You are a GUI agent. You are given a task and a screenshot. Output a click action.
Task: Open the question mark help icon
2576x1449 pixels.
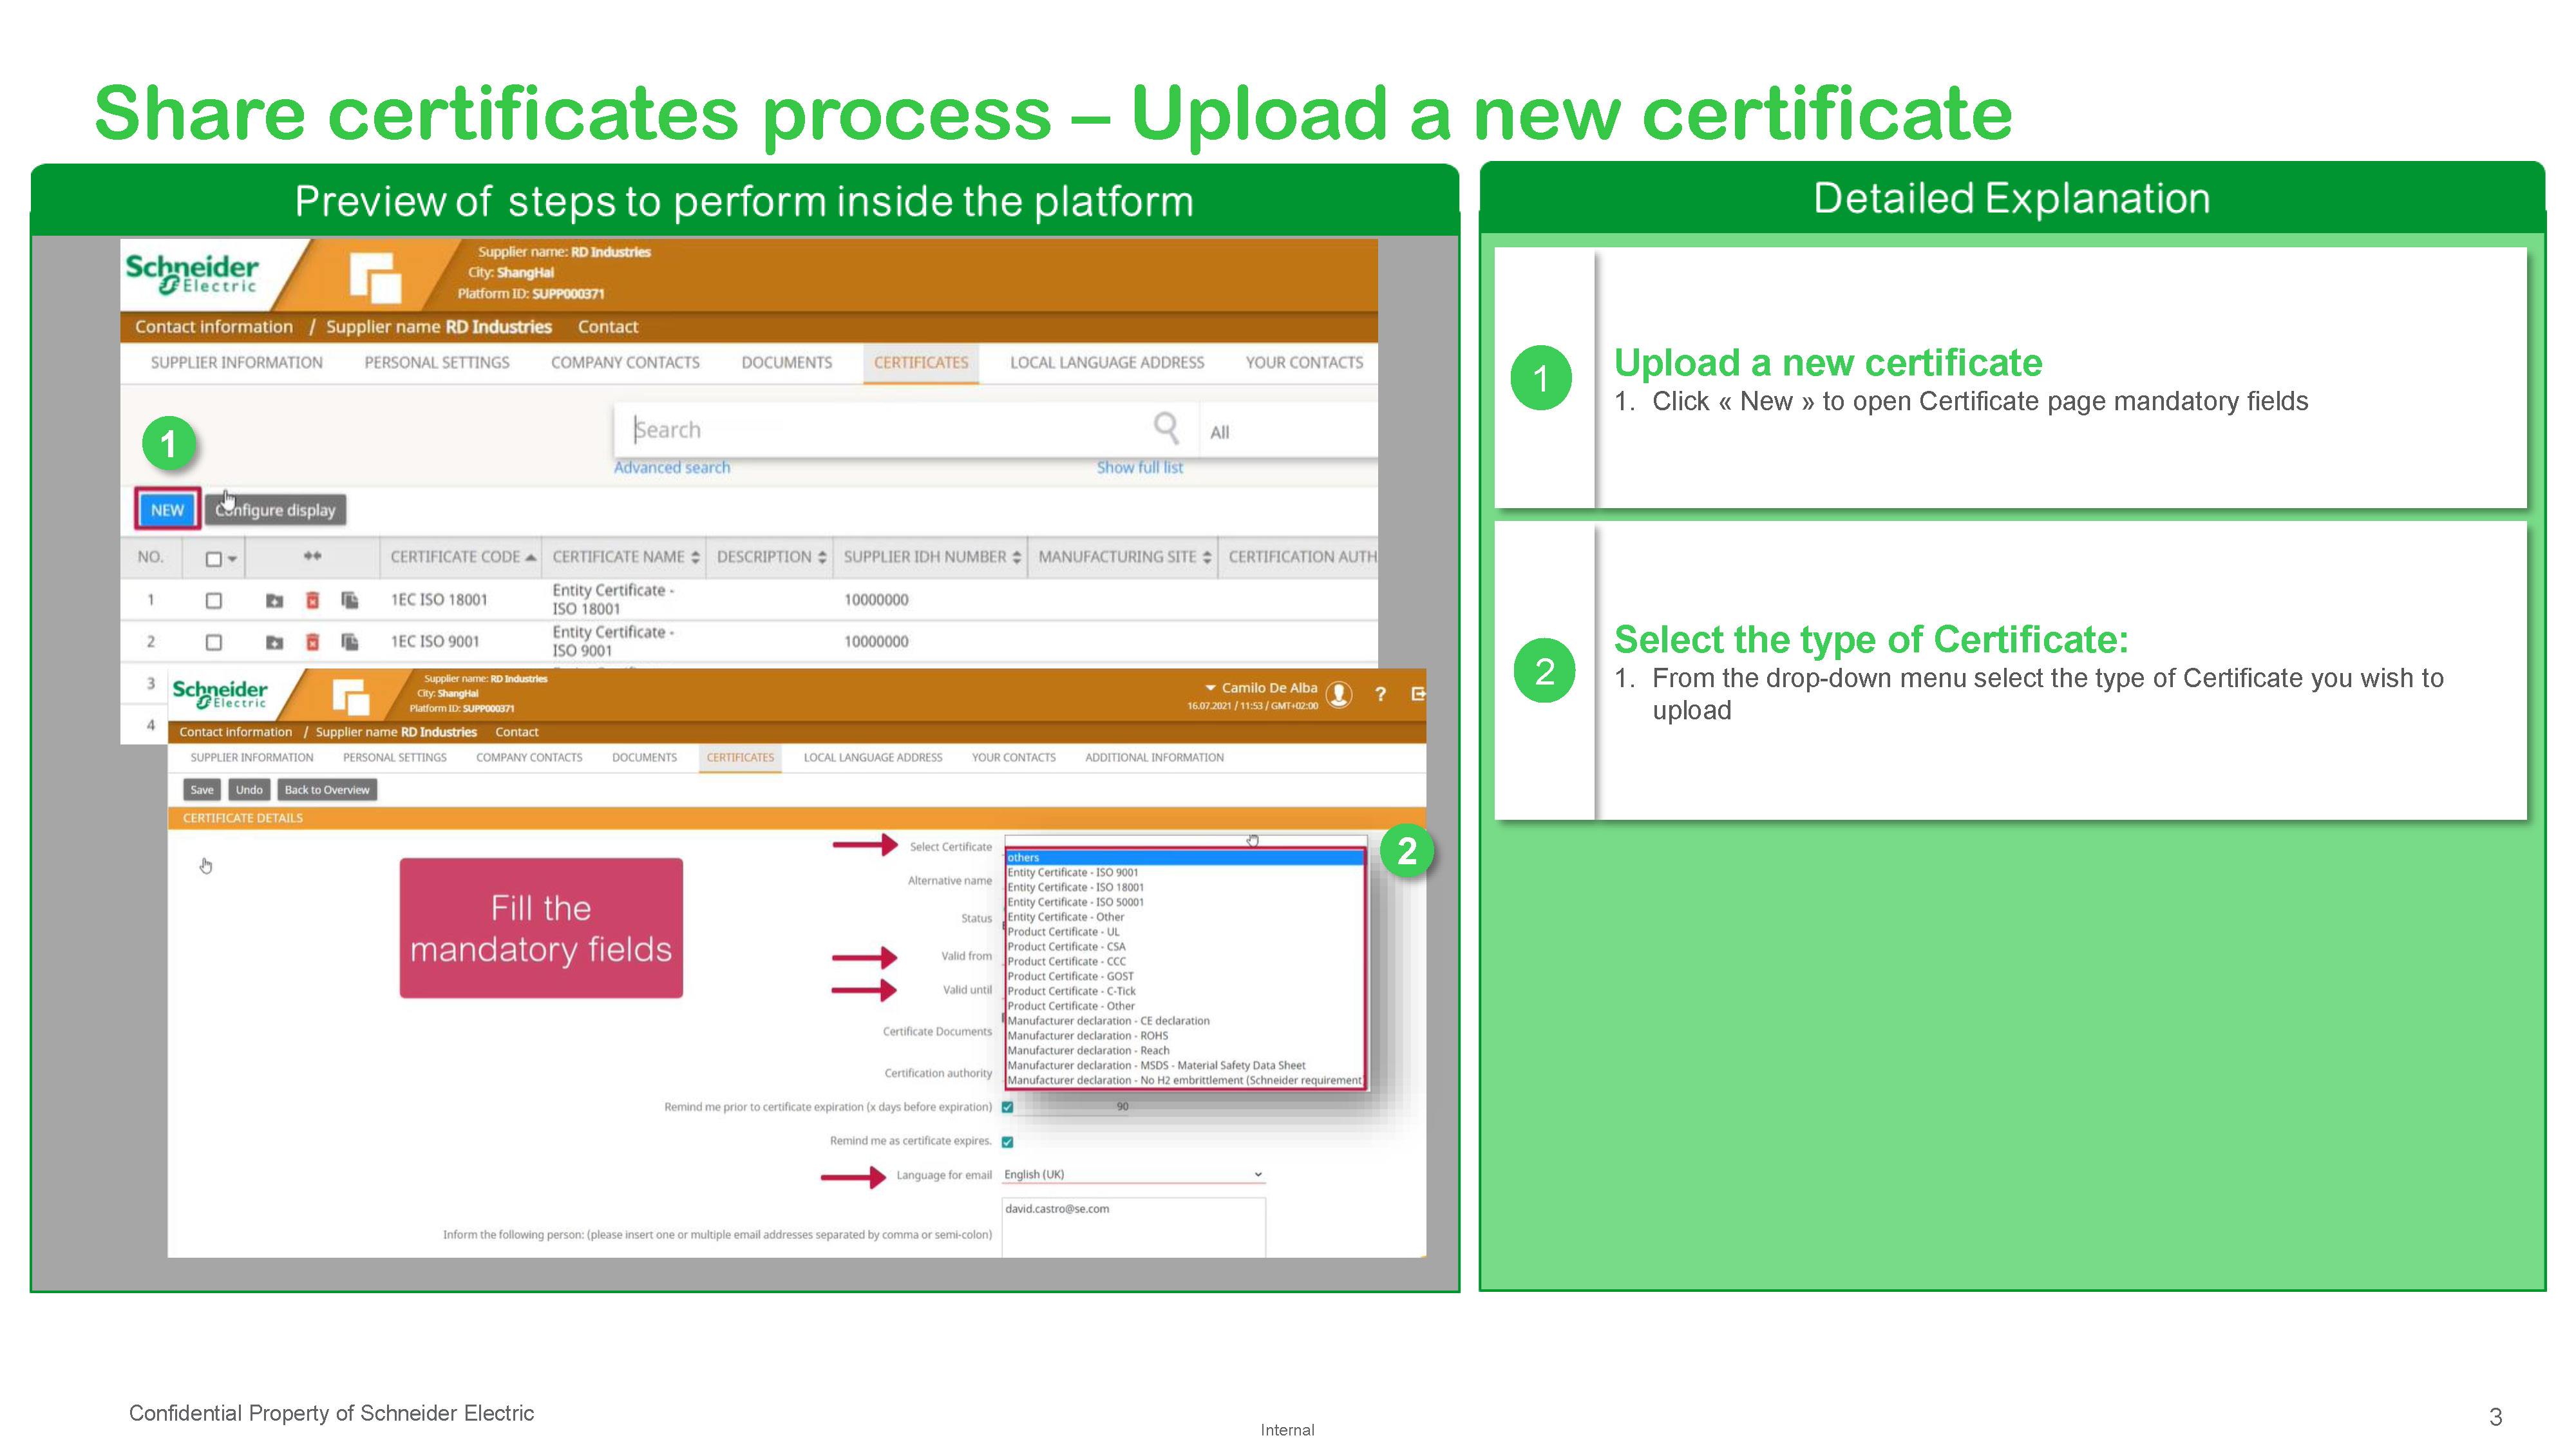pyautogui.click(x=1380, y=694)
